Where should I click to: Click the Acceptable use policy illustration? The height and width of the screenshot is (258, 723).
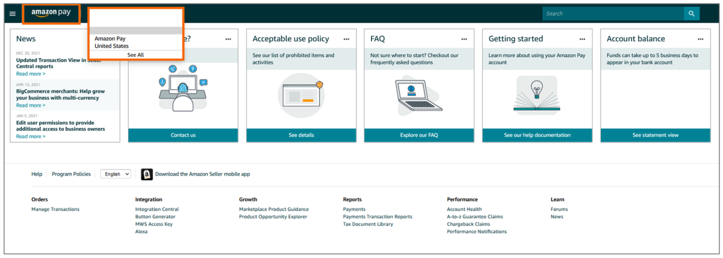click(301, 95)
